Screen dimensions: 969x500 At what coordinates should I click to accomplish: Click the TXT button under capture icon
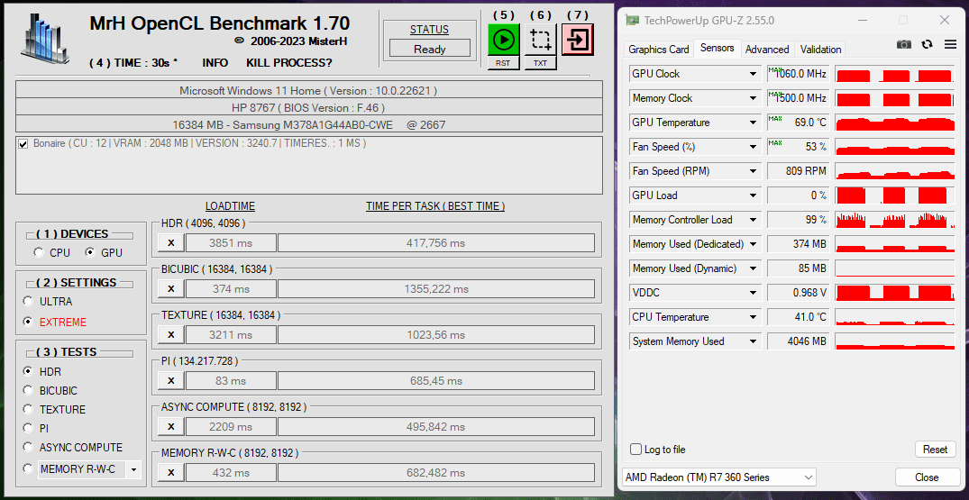pyautogui.click(x=540, y=63)
